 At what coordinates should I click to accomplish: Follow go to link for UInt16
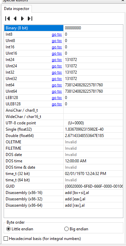click(57, 53)
